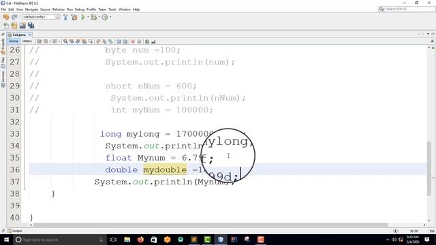Click the Search (Ctrl+I) field
Image resolution: width=436 pixels, height=245 pixels.
pyautogui.click(x=407, y=9)
